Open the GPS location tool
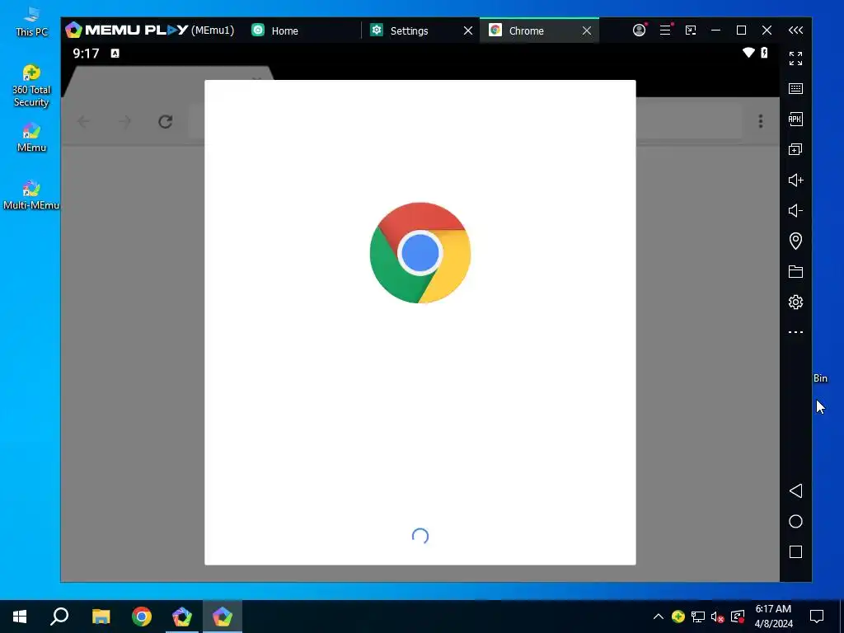844x633 pixels. (x=795, y=241)
